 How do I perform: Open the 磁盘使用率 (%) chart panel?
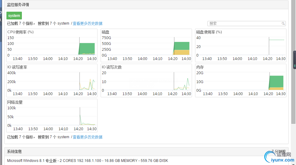tap(241, 45)
